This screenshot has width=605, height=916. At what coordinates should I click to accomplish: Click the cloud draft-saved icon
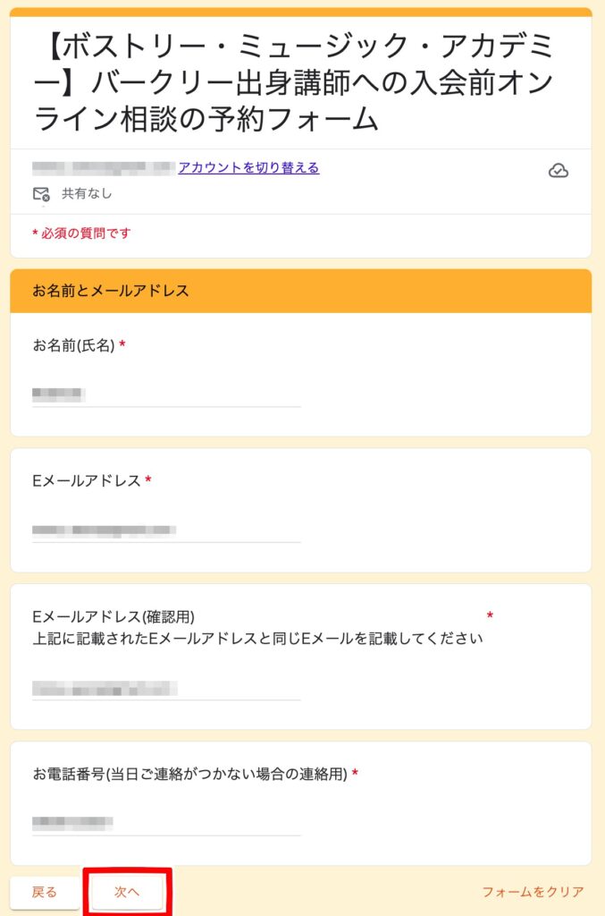558,171
